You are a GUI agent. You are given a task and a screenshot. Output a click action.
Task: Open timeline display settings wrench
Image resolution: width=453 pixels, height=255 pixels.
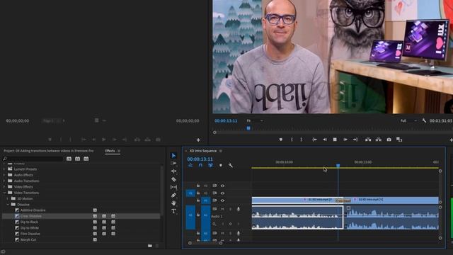click(231, 165)
